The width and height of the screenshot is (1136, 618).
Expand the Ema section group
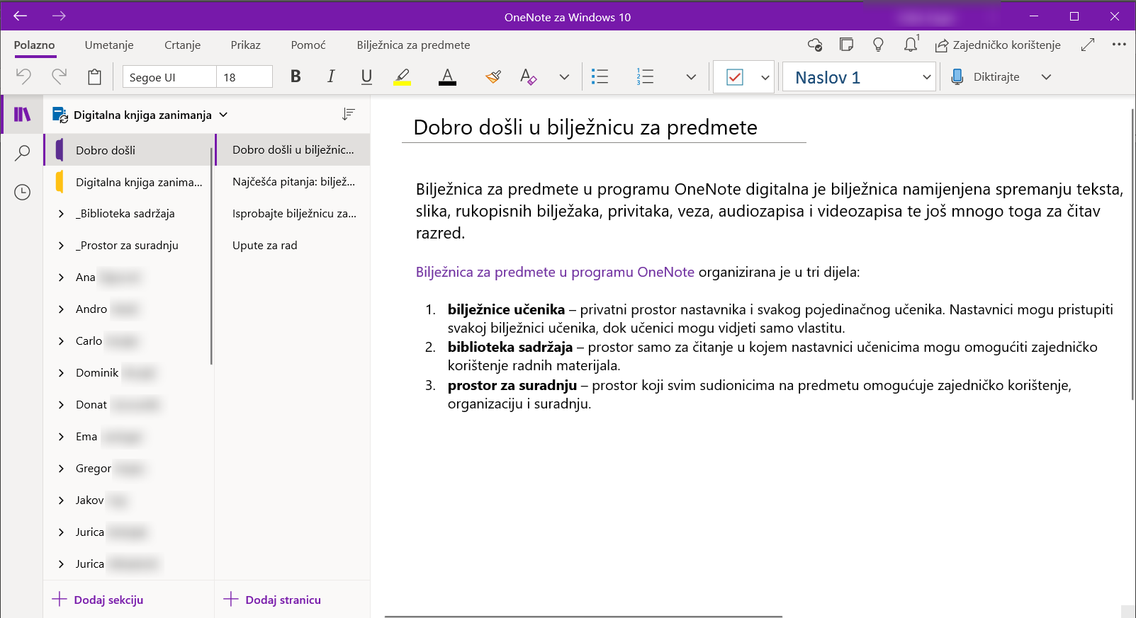61,437
